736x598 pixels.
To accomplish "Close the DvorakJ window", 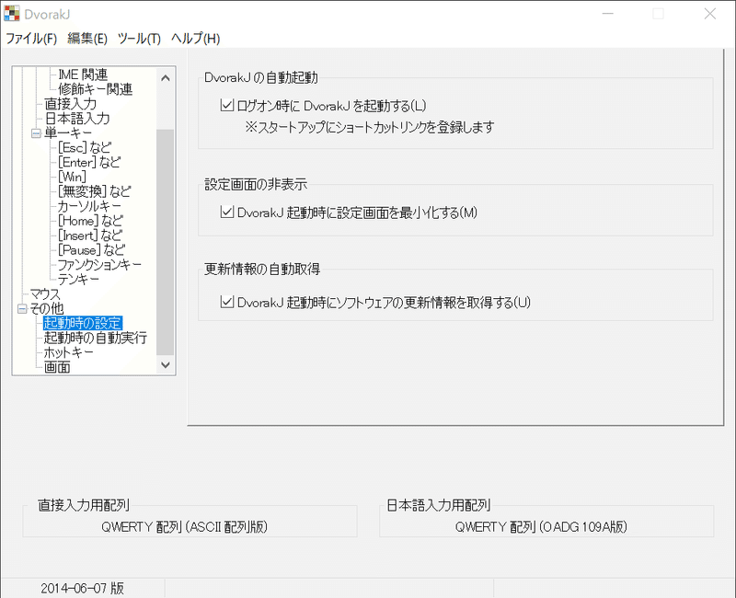I will 709,14.
